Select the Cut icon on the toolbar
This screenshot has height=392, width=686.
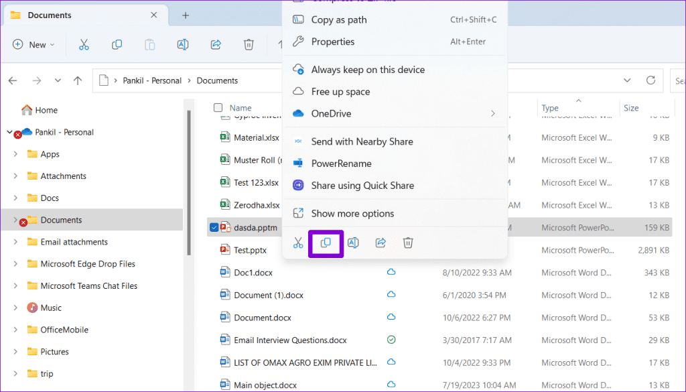point(84,44)
